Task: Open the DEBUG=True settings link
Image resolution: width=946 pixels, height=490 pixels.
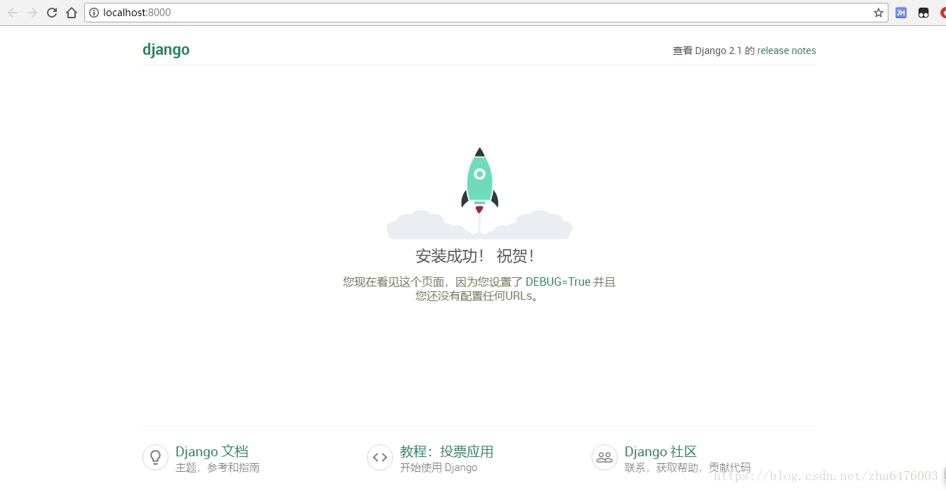Action: pos(558,282)
